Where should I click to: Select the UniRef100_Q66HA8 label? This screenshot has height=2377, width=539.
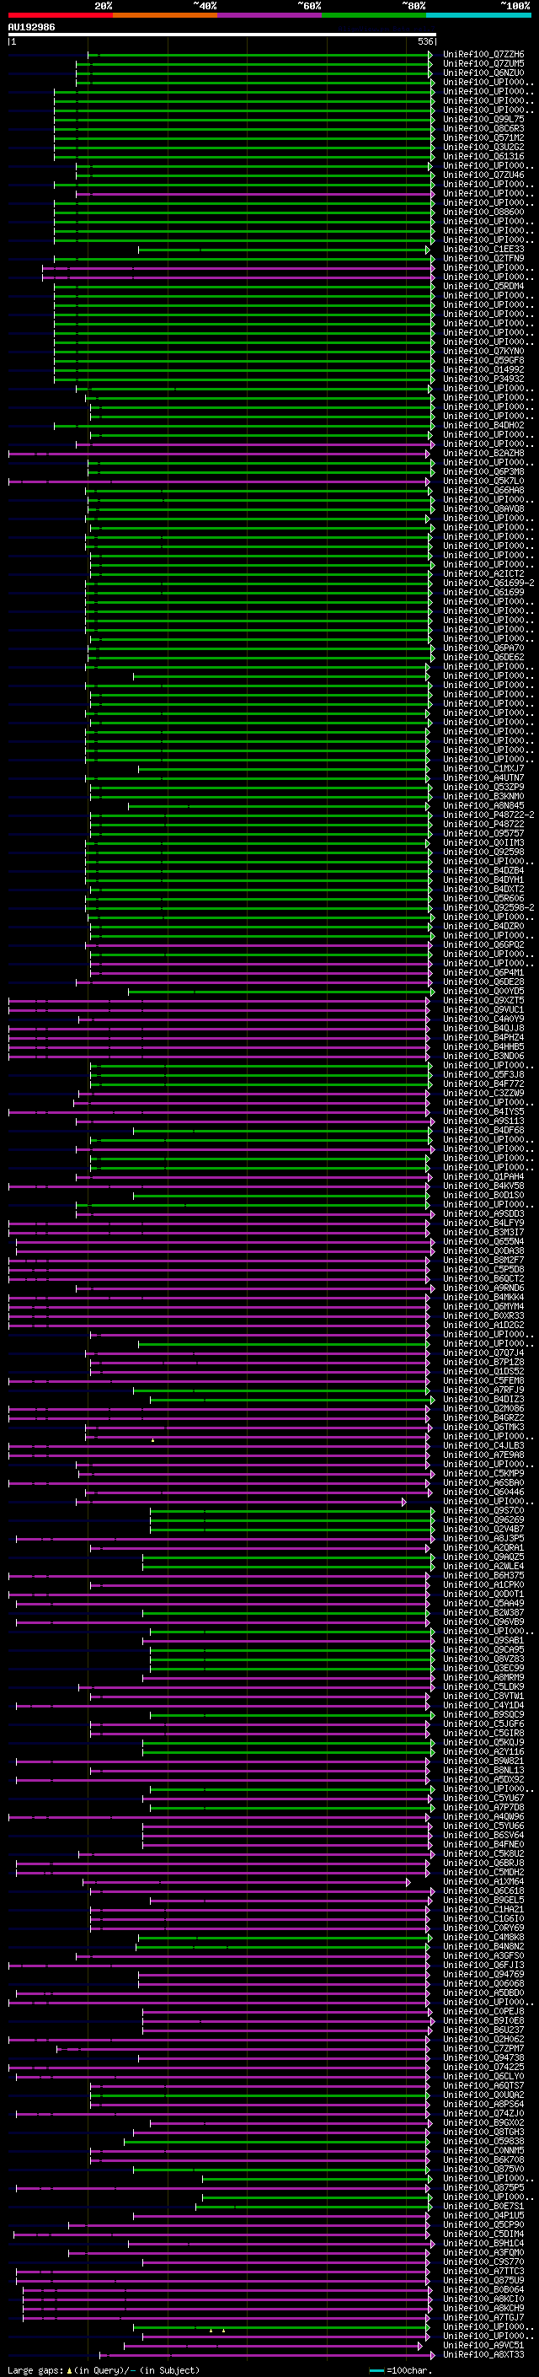click(x=483, y=490)
